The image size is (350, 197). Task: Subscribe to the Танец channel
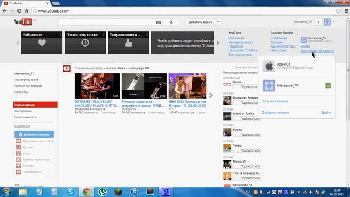pyautogui.click(x=247, y=150)
